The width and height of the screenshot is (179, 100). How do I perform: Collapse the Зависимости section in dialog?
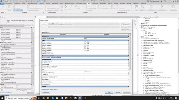(128, 37)
